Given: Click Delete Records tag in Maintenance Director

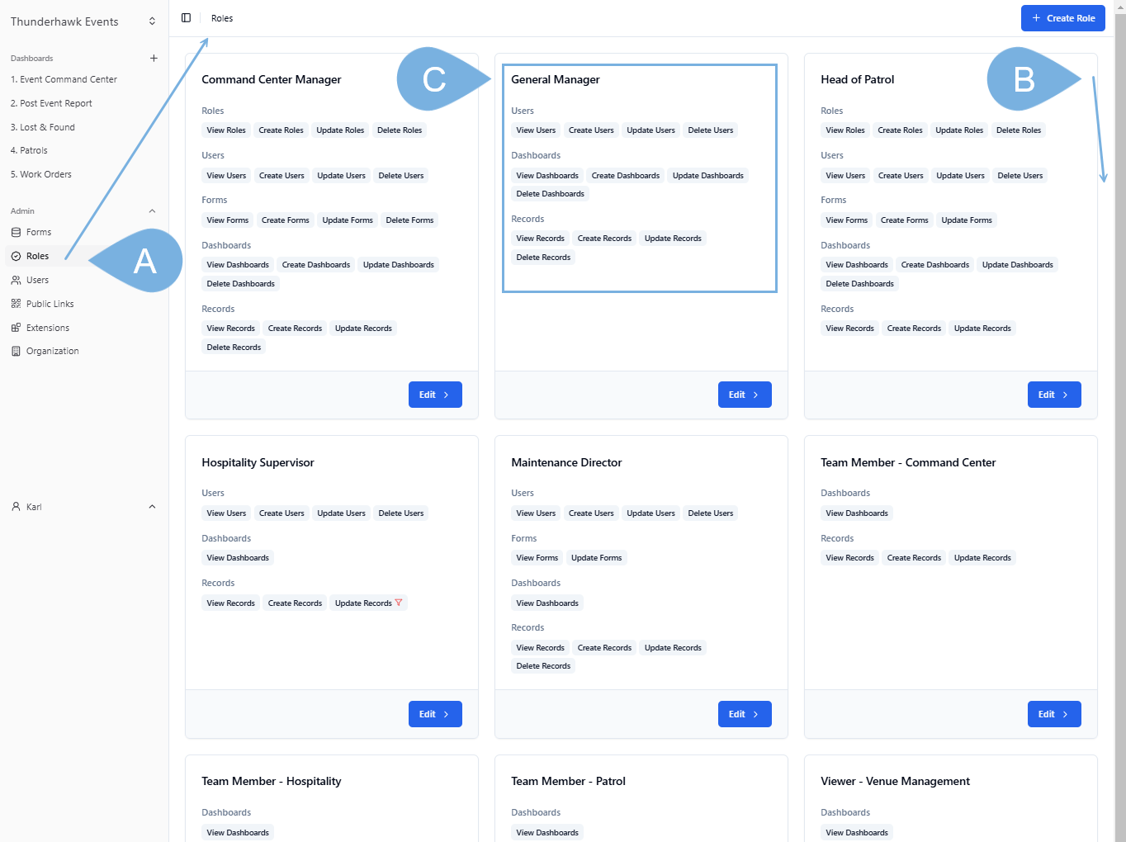Looking at the screenshot, I should coord(544,666).
